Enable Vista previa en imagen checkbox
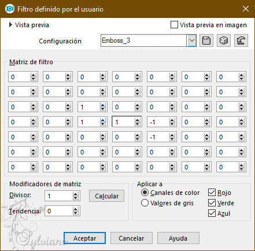Screen dimensions: 255x251 coord(174,25)
